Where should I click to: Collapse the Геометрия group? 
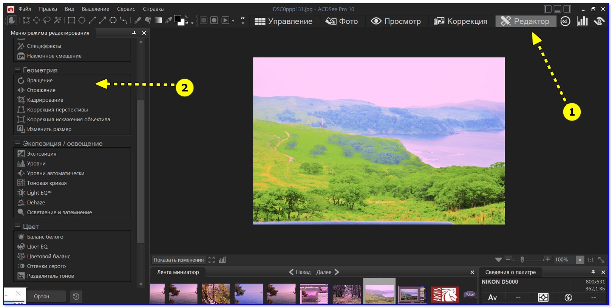17,70
